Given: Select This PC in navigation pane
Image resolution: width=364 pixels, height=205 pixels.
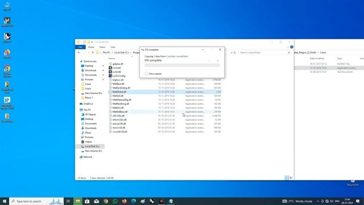Looking at the screenshot, I should [x=87, y=110].
